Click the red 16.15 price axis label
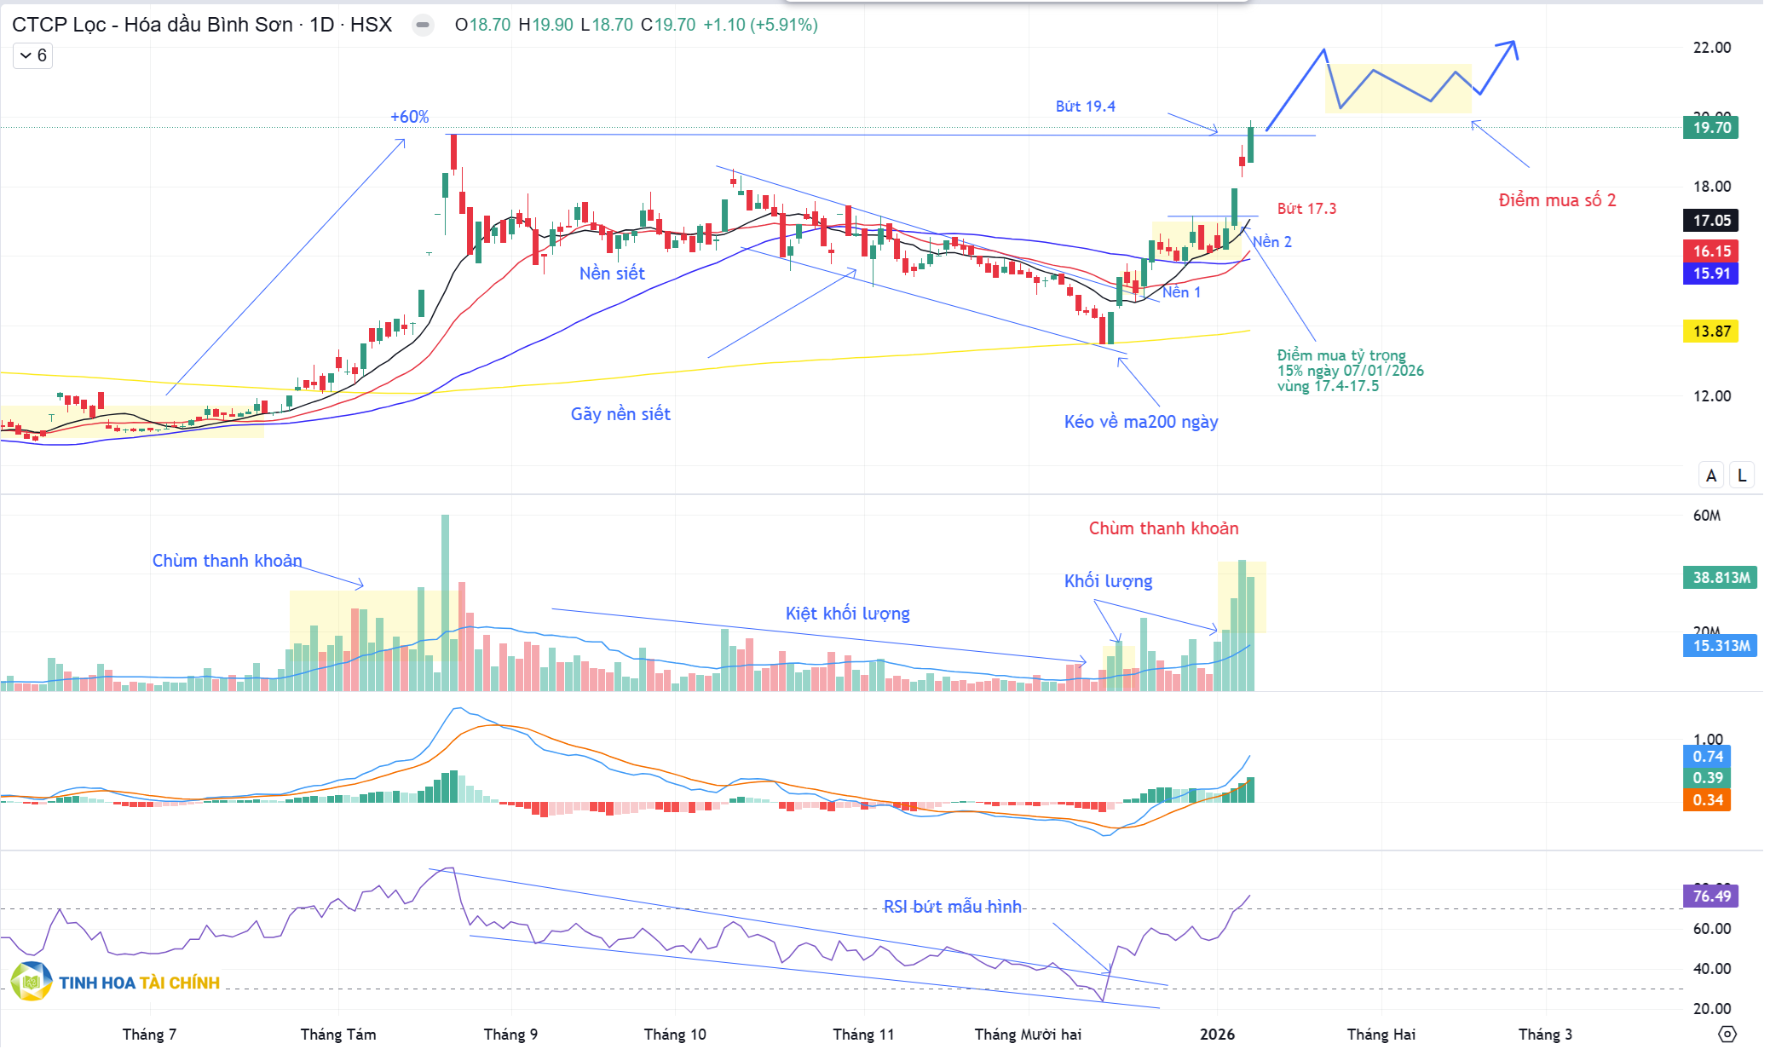This screenshot has height=1055, width=1770. coord(1710,251)
